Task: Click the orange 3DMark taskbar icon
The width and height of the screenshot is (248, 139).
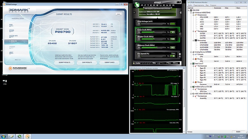Action: [27, 136]
